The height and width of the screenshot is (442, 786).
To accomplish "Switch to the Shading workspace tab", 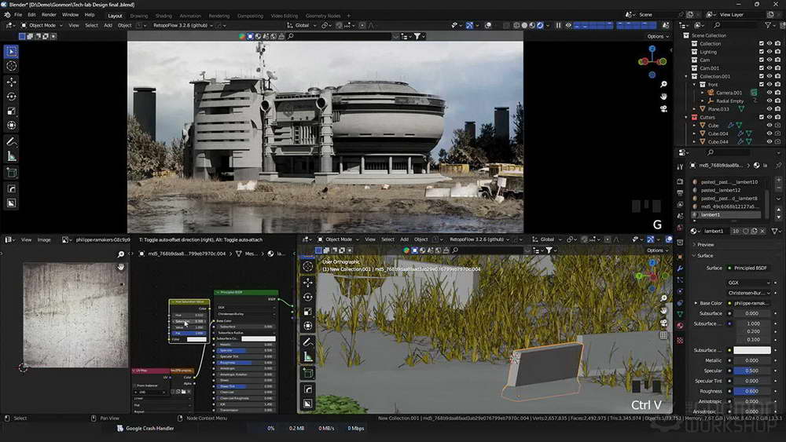I will click(163, 16).
